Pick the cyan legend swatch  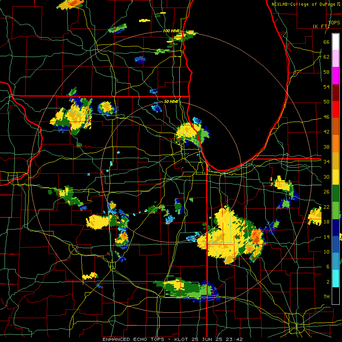click(336, 279)
